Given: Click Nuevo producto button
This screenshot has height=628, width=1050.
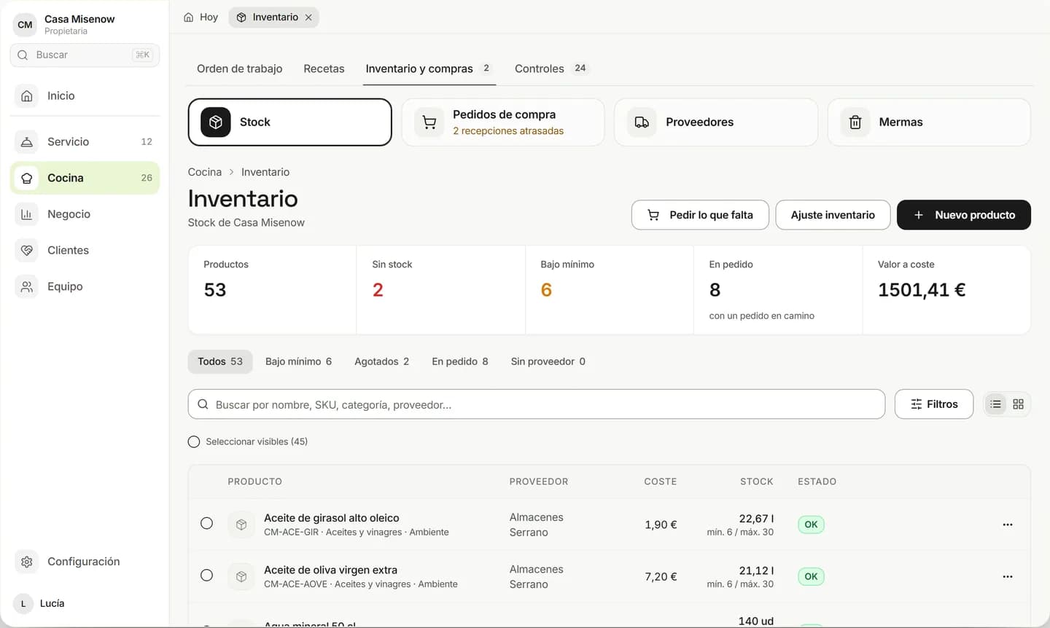Looking at the screenshot, I should (x=964, y=215).
